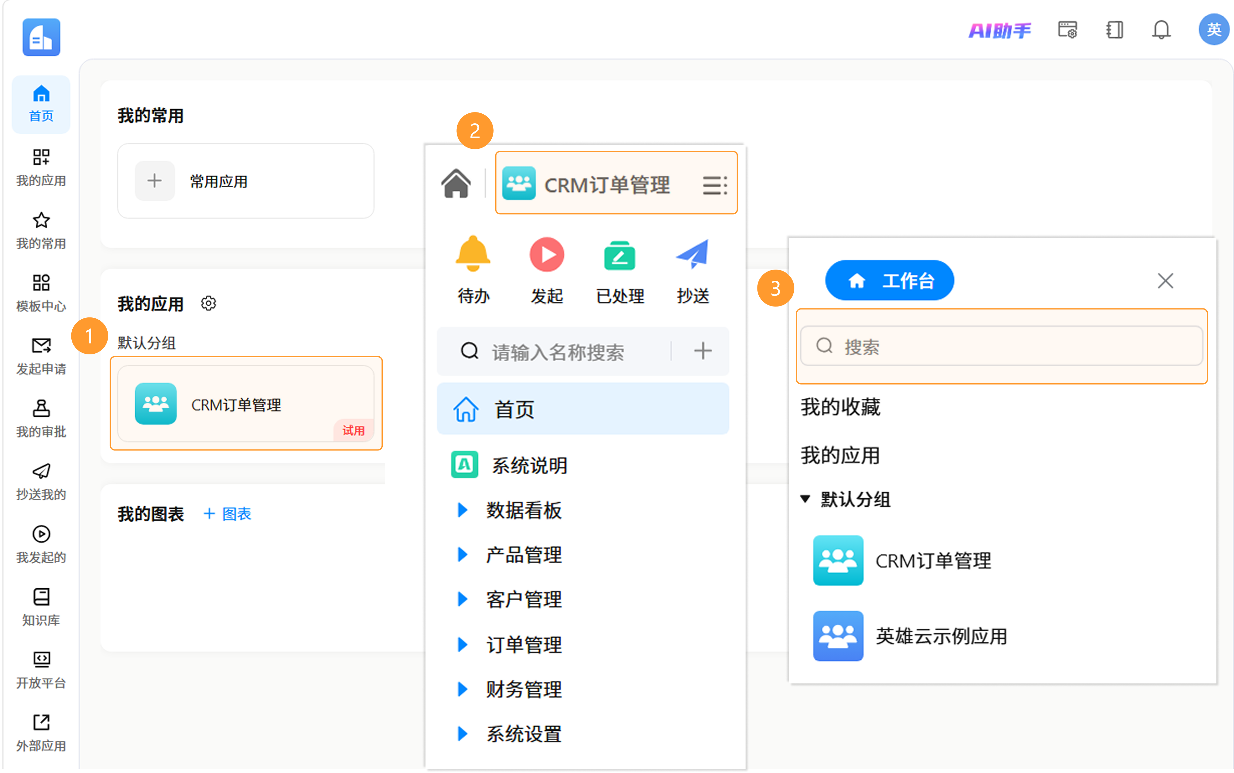Open 发起申请 in the sidebar
Viewport: 1234px width, 773px height.
[x=41, y=356]
